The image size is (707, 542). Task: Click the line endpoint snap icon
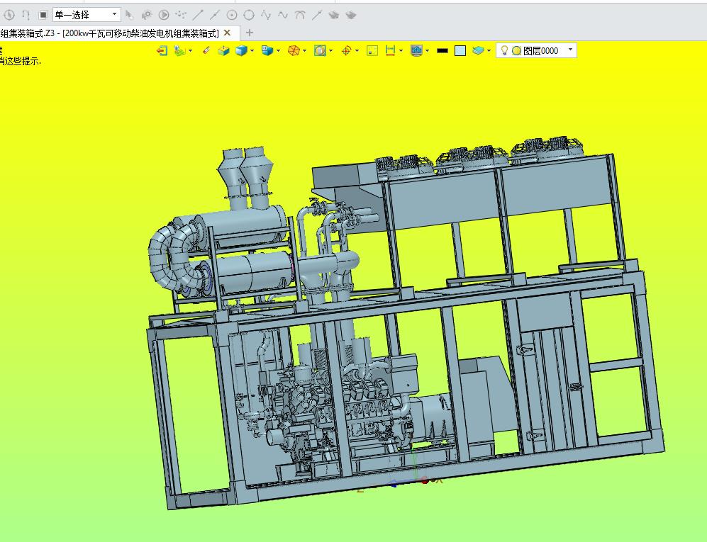(x=198, y=15)
